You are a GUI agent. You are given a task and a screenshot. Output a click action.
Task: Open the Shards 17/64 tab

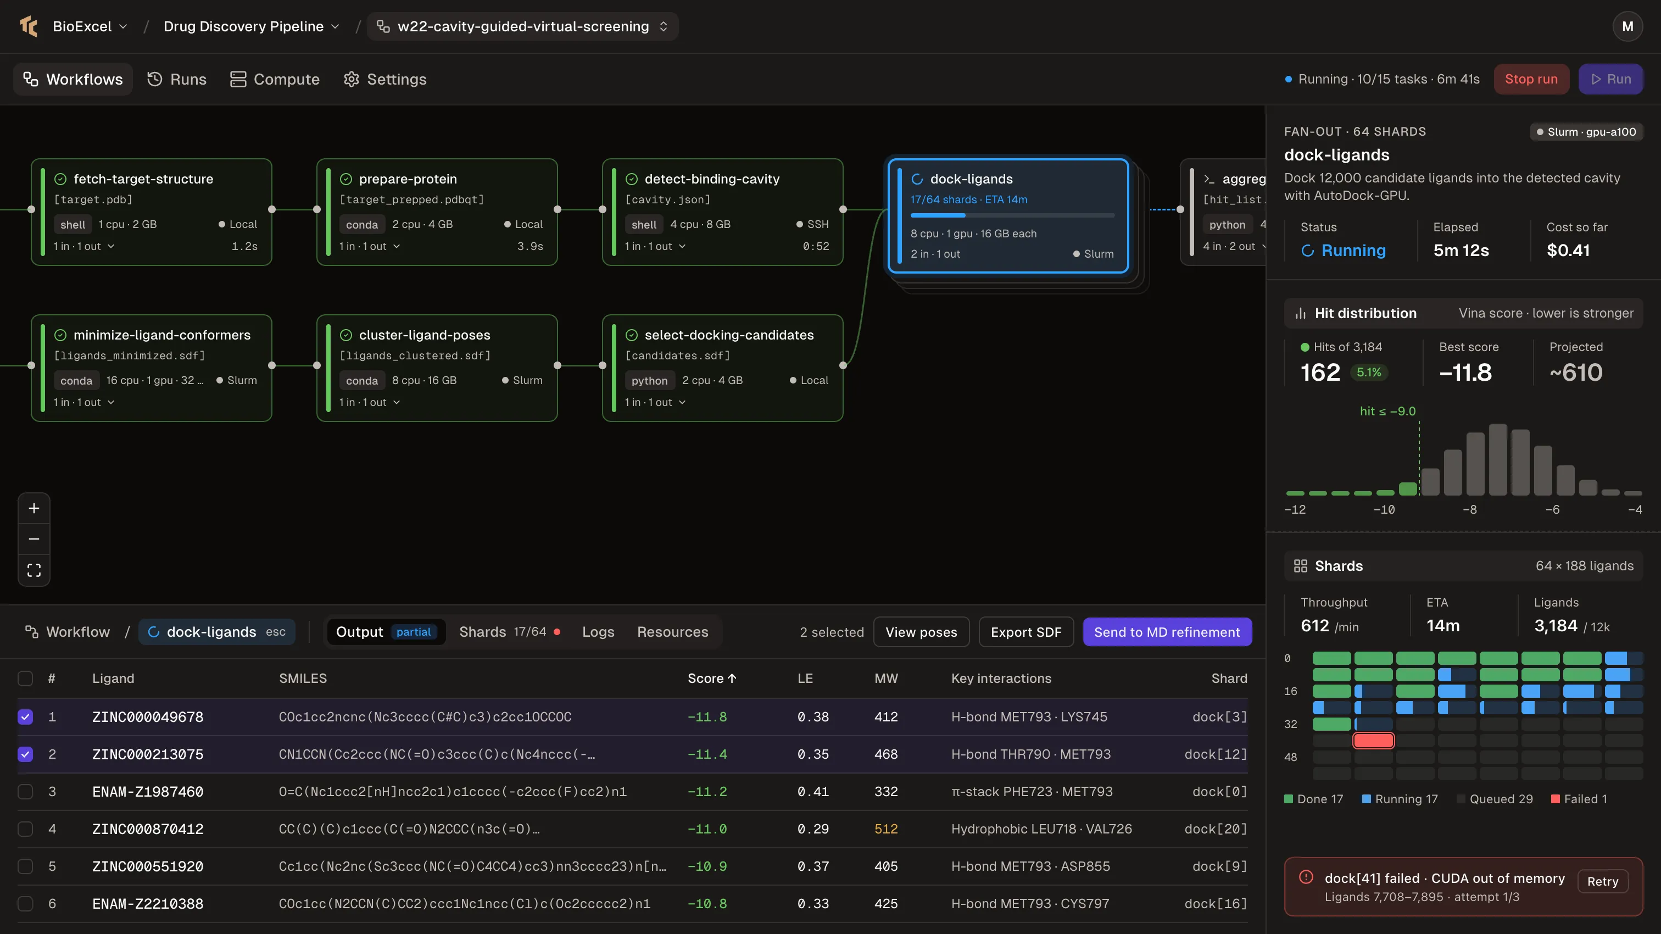click(509, 632)
